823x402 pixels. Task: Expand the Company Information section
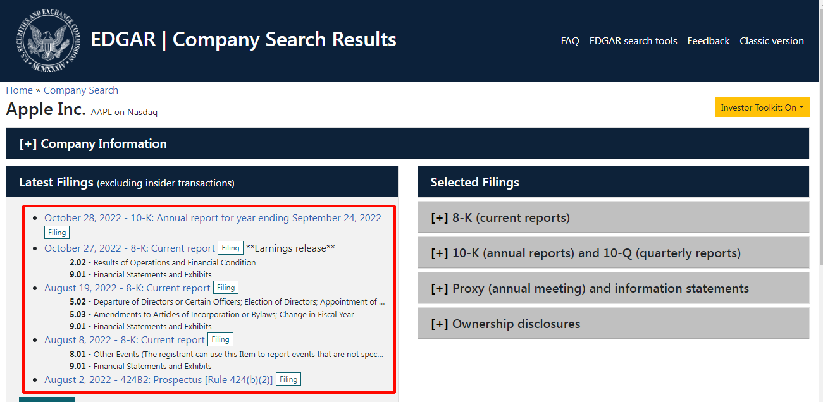point(93,143)
